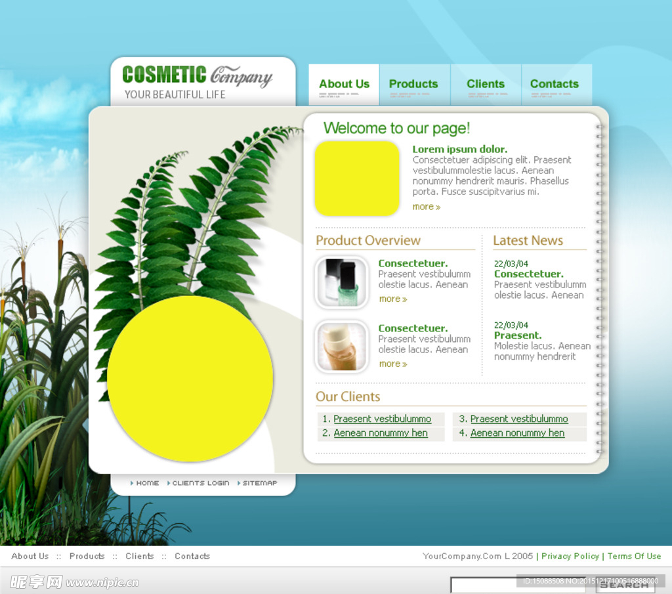The width and height of the screenshot is (672, 594).
Task: Follow 'more' link under Lorem ipsum dolor
Action: 426,207
